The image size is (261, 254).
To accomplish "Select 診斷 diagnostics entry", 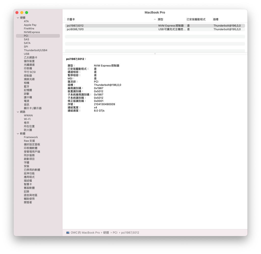I will [27, 94].
